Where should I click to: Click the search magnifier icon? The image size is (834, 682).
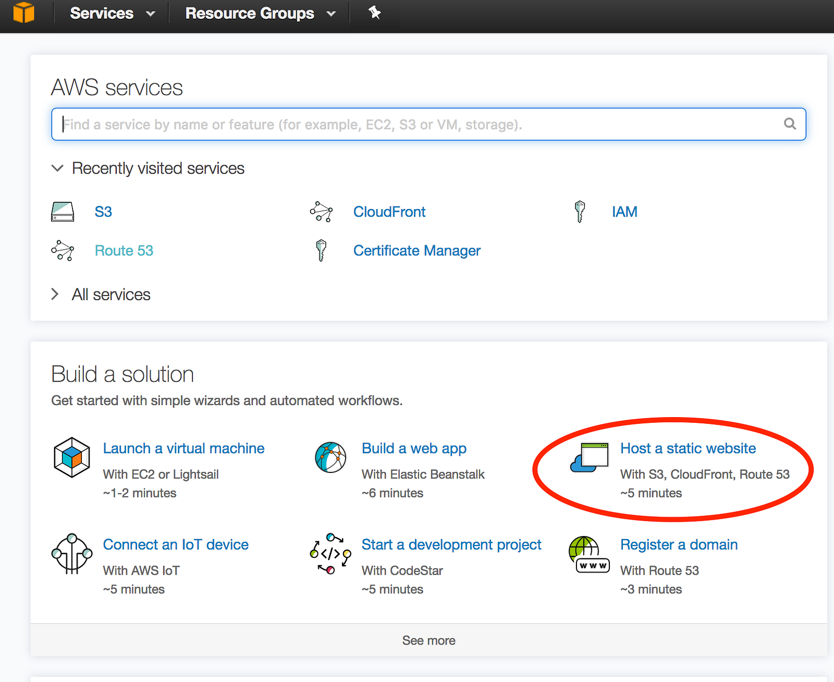click(790, 124)
